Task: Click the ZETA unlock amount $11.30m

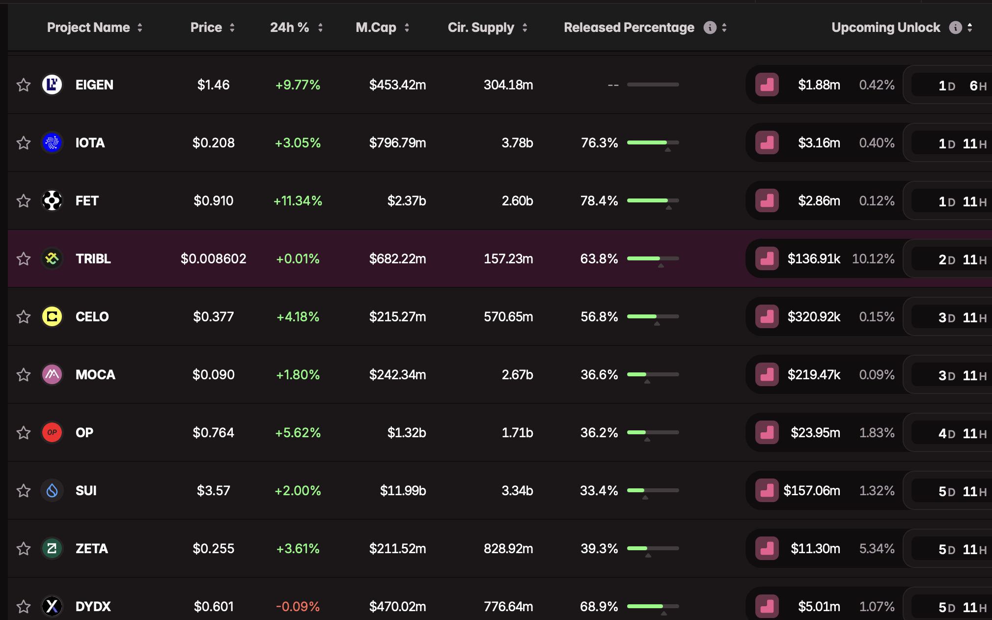Action: click(x=815, y=549)
